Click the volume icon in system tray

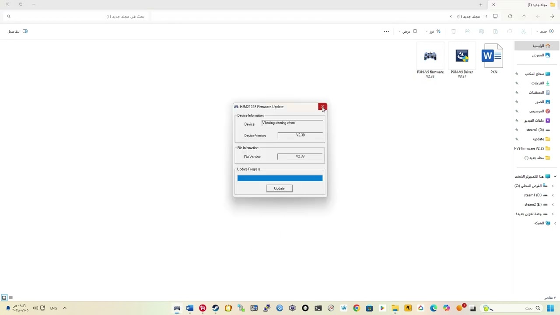pyautogui.click(x=35, y=308)
